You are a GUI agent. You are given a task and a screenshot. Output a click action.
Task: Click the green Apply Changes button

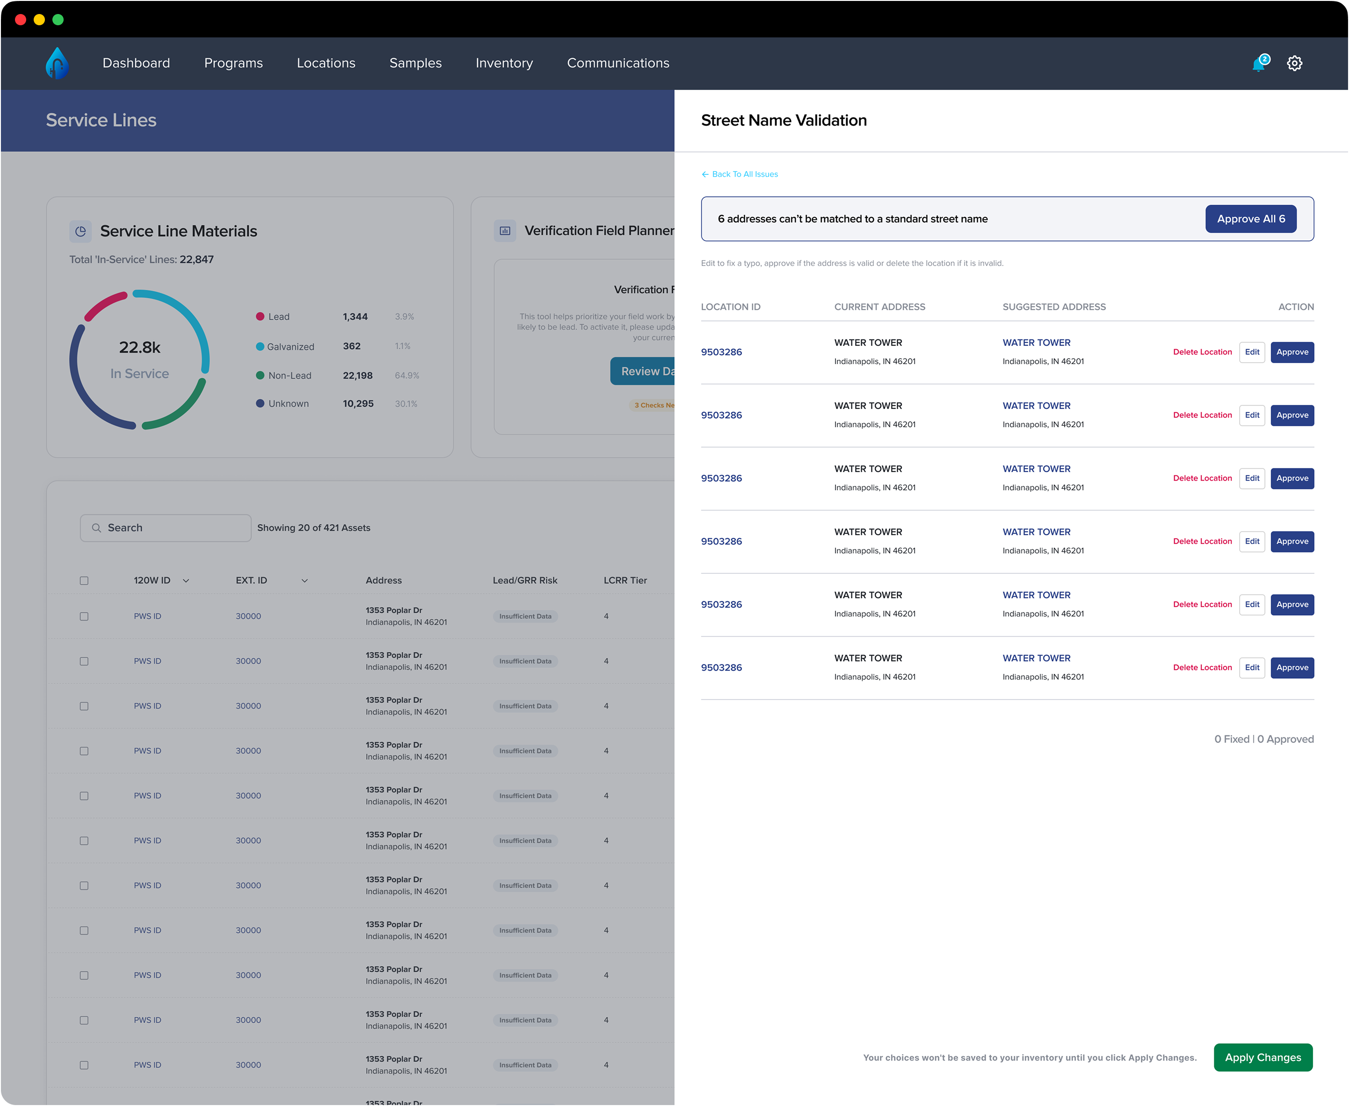[1263, 1057]
